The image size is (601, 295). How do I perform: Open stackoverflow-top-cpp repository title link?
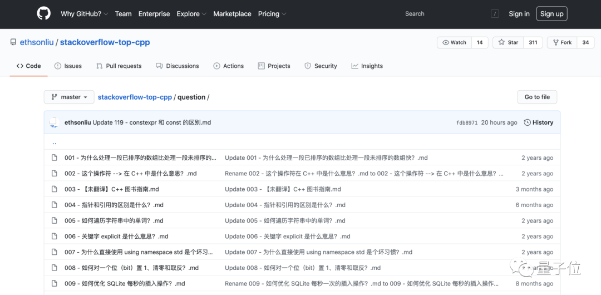point(105,42)
